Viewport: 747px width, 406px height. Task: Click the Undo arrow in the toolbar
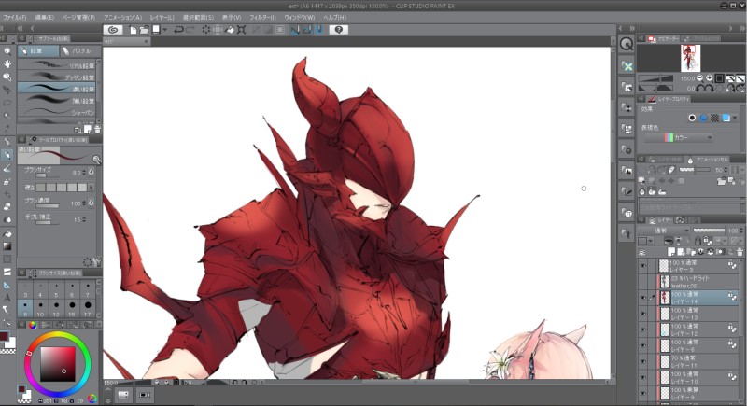(178, 30)
